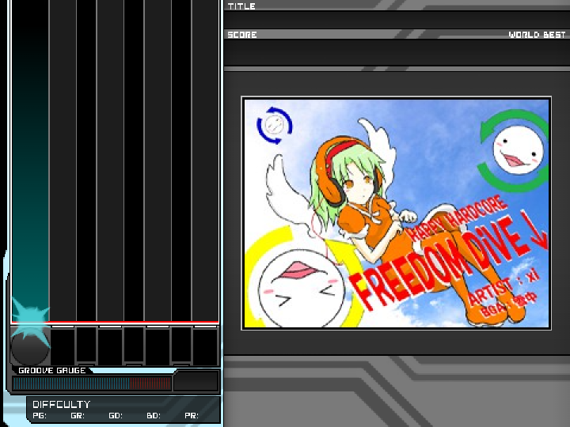
Task: Click the red judgment line
Action: point(115,323)
